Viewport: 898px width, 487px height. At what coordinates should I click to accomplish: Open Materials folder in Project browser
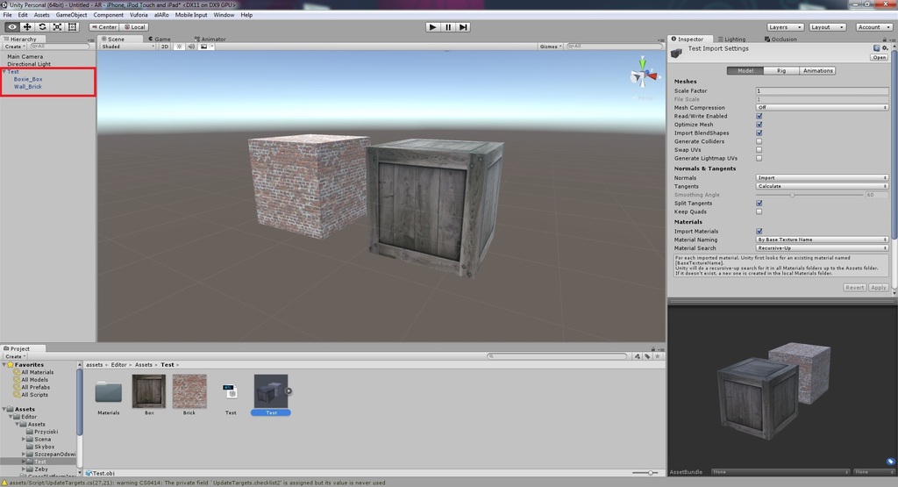[x=108, y=392]
